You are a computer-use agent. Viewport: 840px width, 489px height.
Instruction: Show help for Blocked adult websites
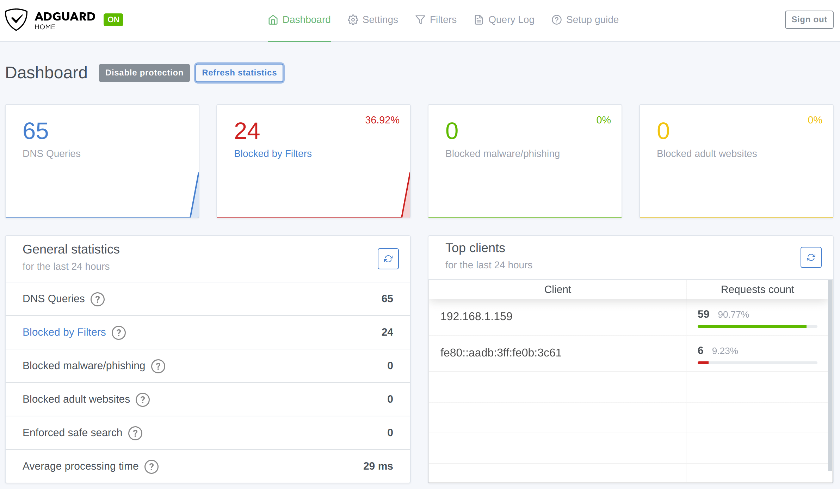click(143, 400)
